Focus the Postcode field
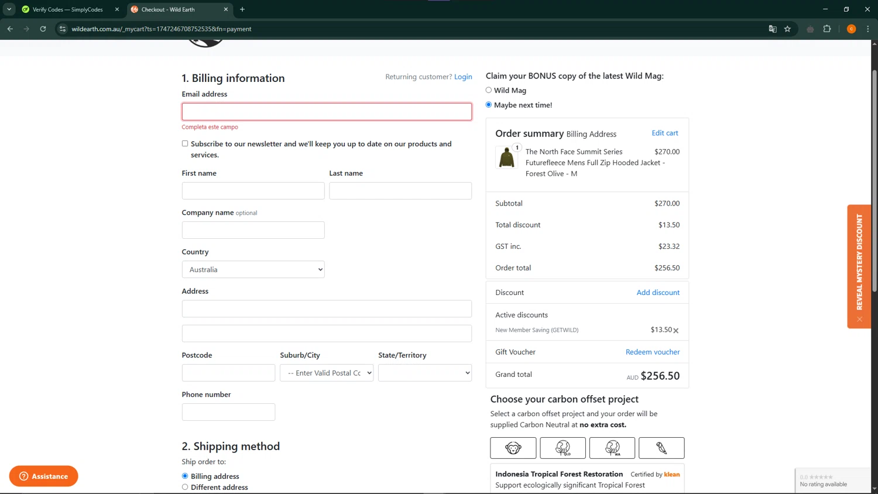Screen dimensions: 878x494 [x=228, y=373]
